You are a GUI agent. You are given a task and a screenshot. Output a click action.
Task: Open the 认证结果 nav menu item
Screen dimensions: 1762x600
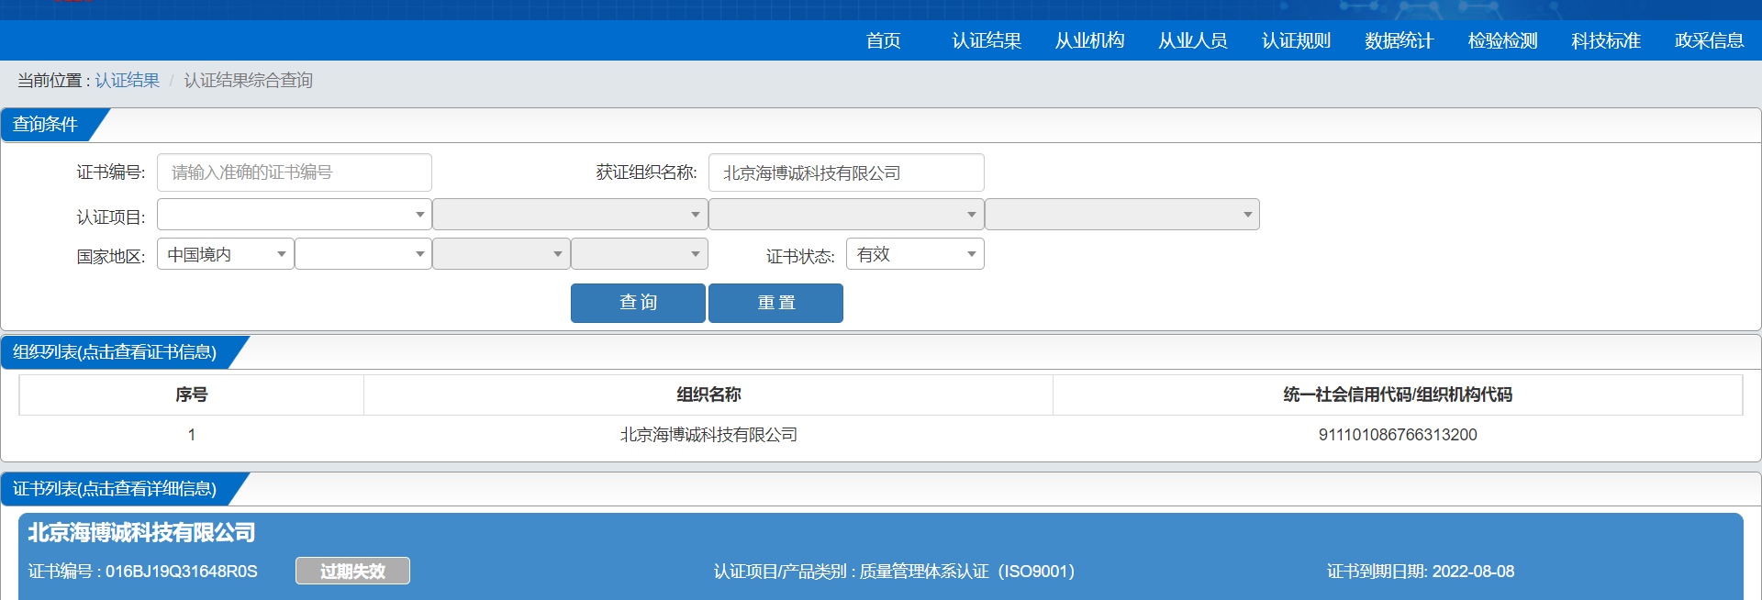point(987,40)
